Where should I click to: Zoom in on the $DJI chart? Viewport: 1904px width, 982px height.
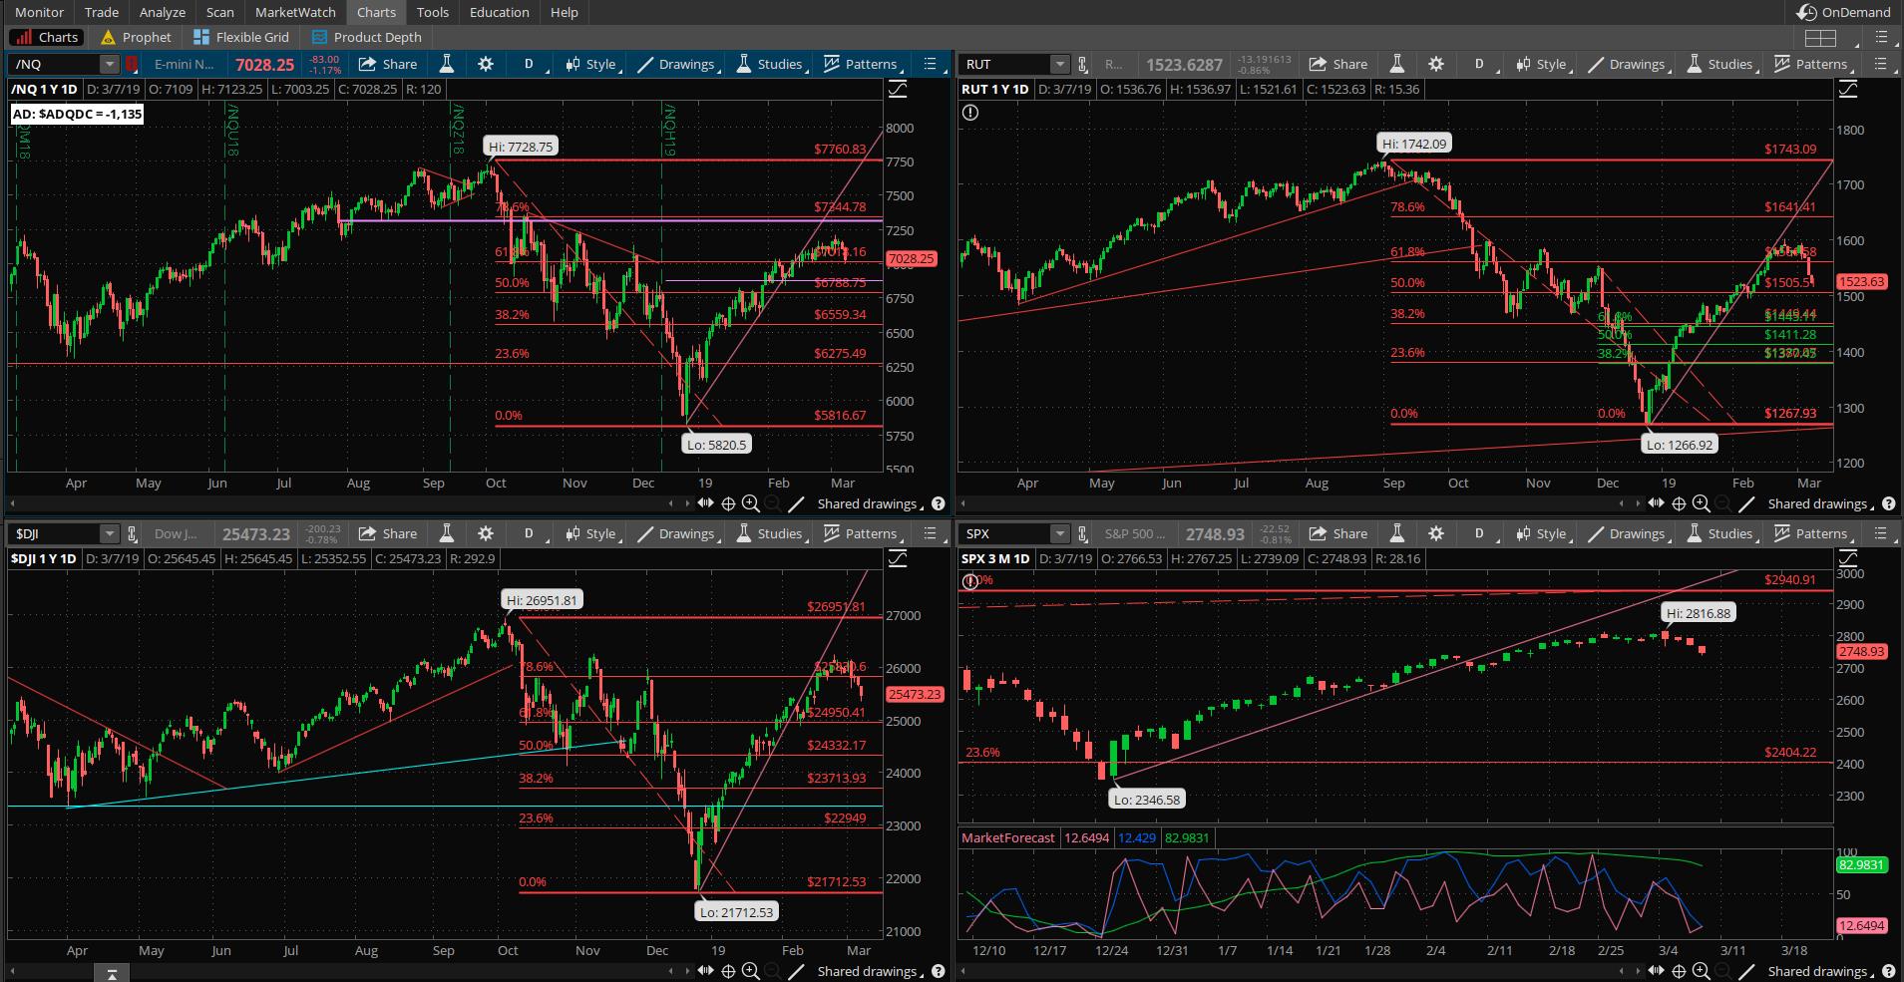pos(750,971)
